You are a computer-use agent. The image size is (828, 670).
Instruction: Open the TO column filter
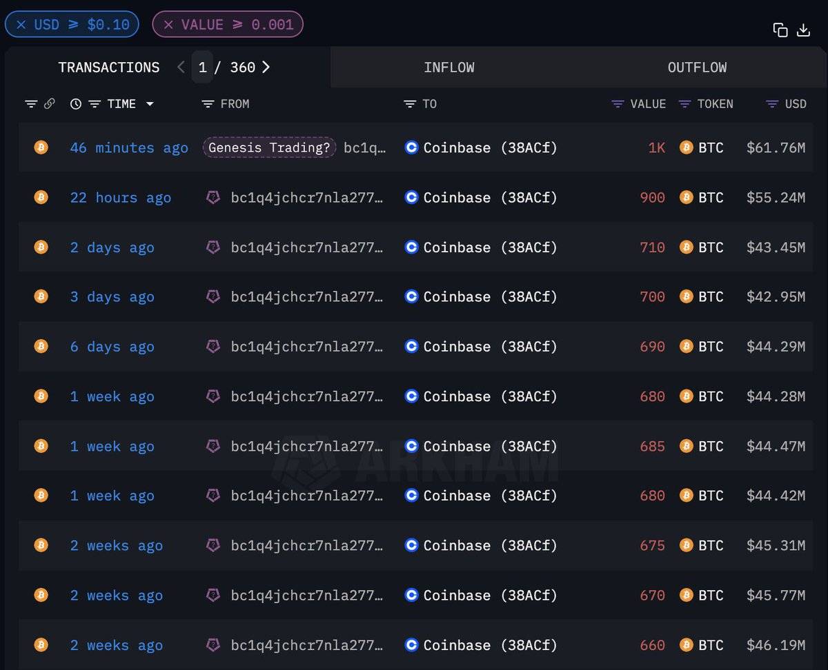(410, 104)
